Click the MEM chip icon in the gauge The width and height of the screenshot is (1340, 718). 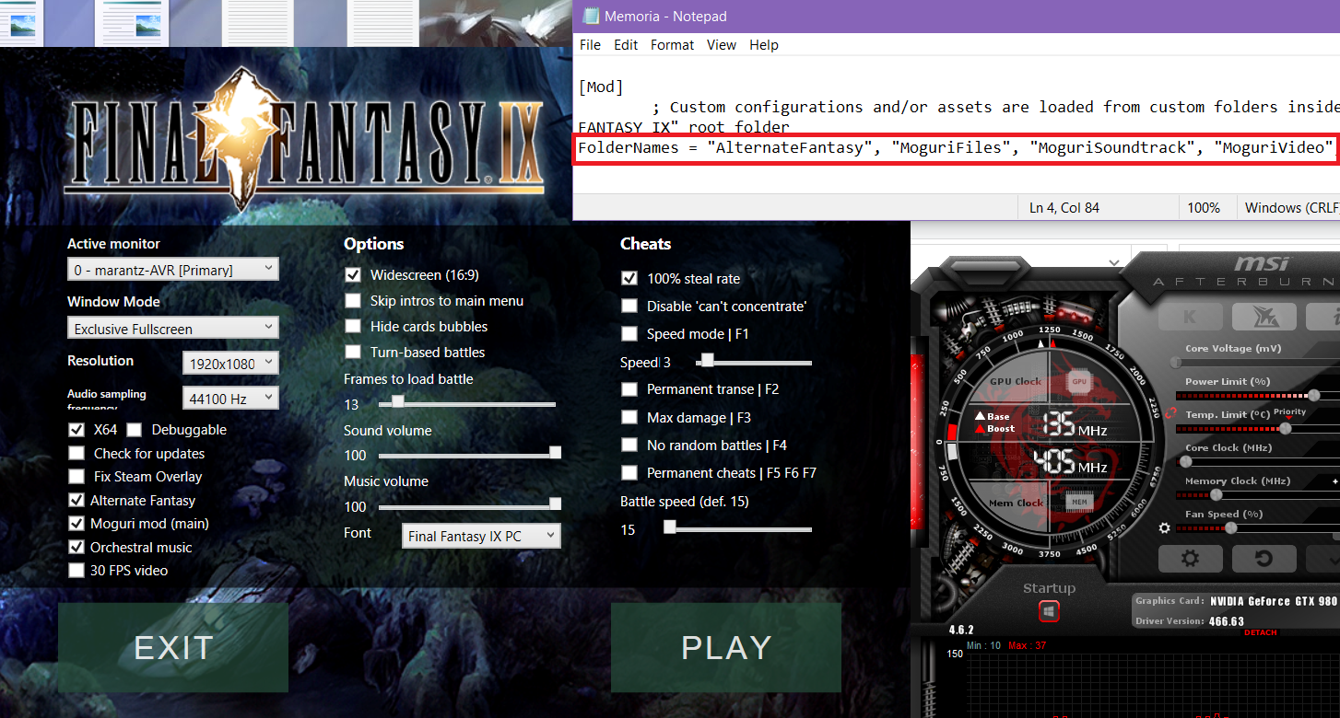tap(1077, 503)
